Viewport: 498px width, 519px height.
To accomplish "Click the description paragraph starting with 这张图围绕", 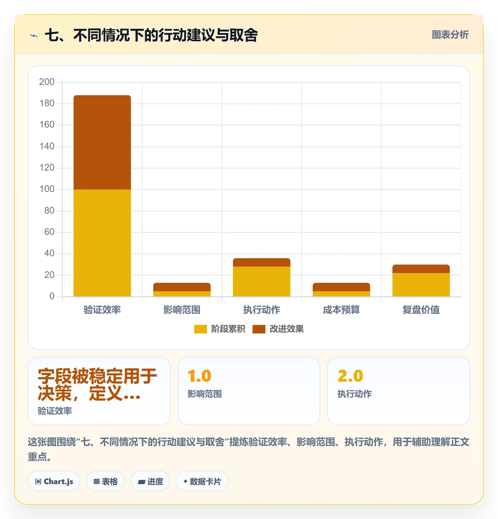I will tap(249, 449).
